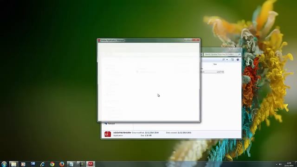Viewport: 297px width, 167px height.
Task: Launch Windows Media Player from taskbar
Action: point(23,164)
